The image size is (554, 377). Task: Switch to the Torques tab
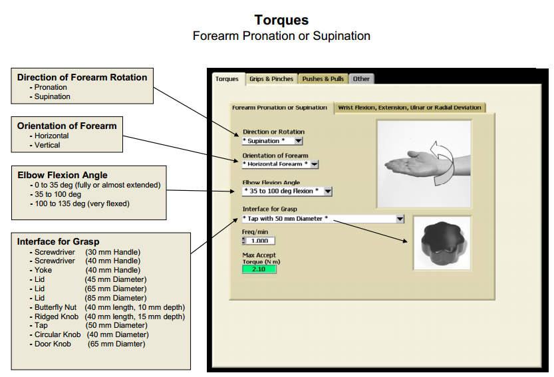coord(227,79)
